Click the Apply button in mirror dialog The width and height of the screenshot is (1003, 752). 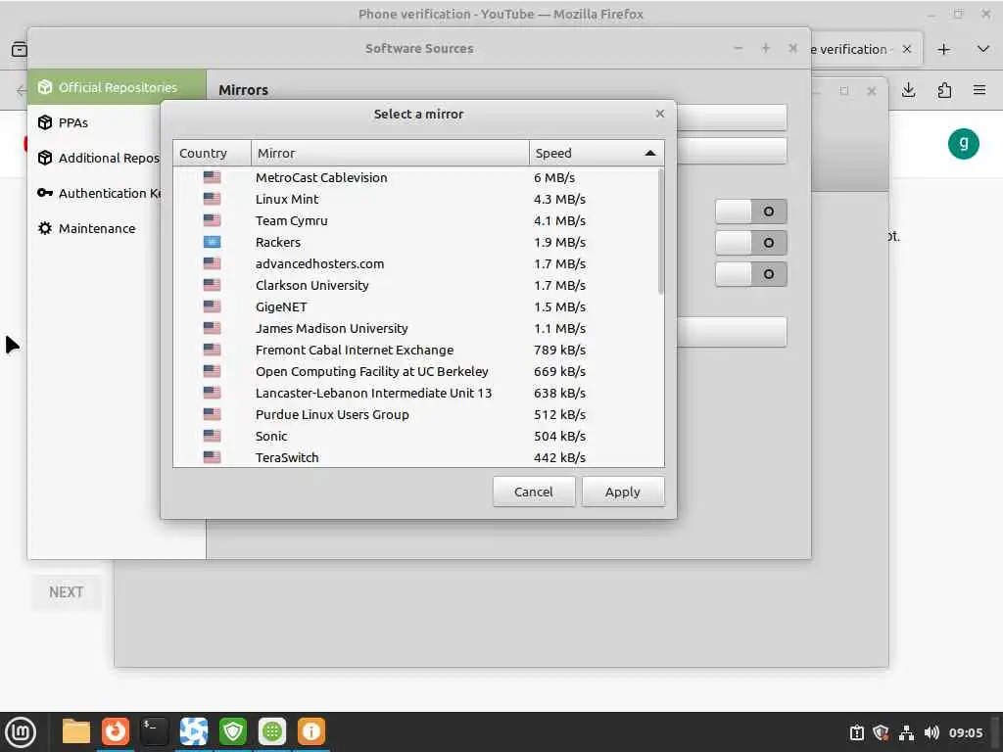[623, 492]
